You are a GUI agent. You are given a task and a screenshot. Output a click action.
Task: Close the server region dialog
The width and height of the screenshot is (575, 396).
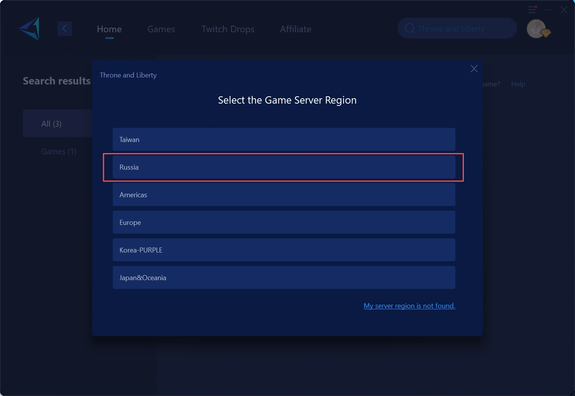(474, 69)
